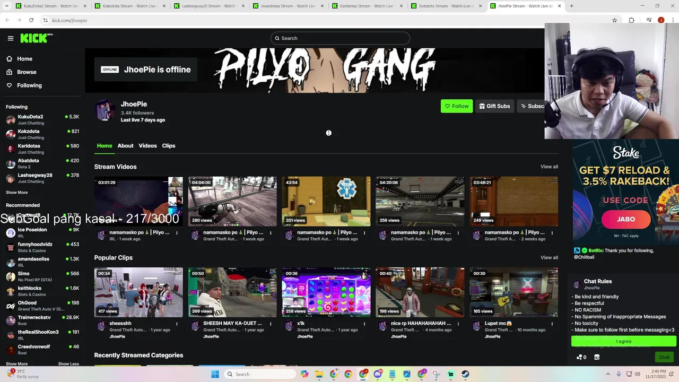Viewport: 679px width, 382px height.
Task: Open File Explorer from the taskbar
Action: point(319,374)
